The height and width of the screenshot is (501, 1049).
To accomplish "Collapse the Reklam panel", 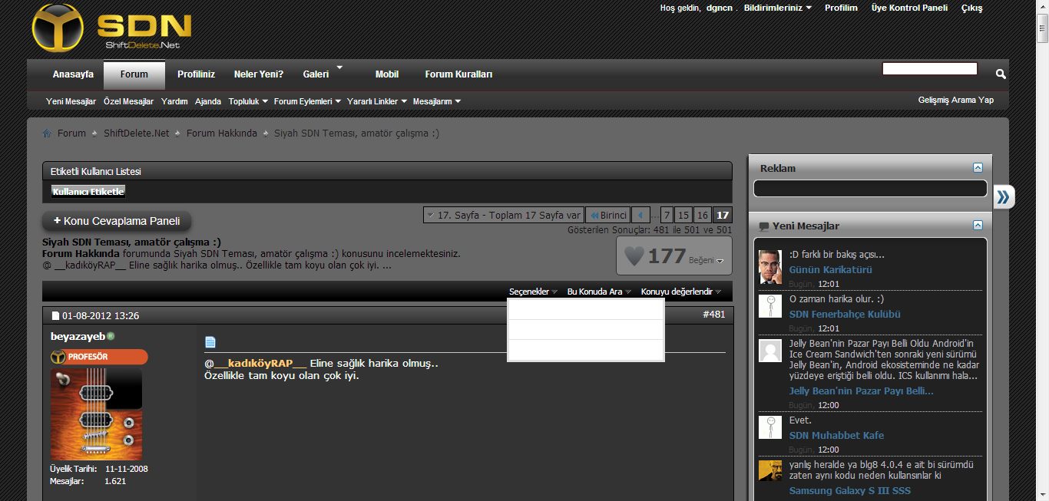I will (x=978, y=167).
